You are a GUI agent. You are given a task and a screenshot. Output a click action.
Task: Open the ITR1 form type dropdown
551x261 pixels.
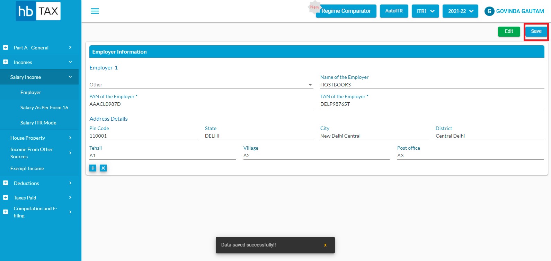coord(425,11)
